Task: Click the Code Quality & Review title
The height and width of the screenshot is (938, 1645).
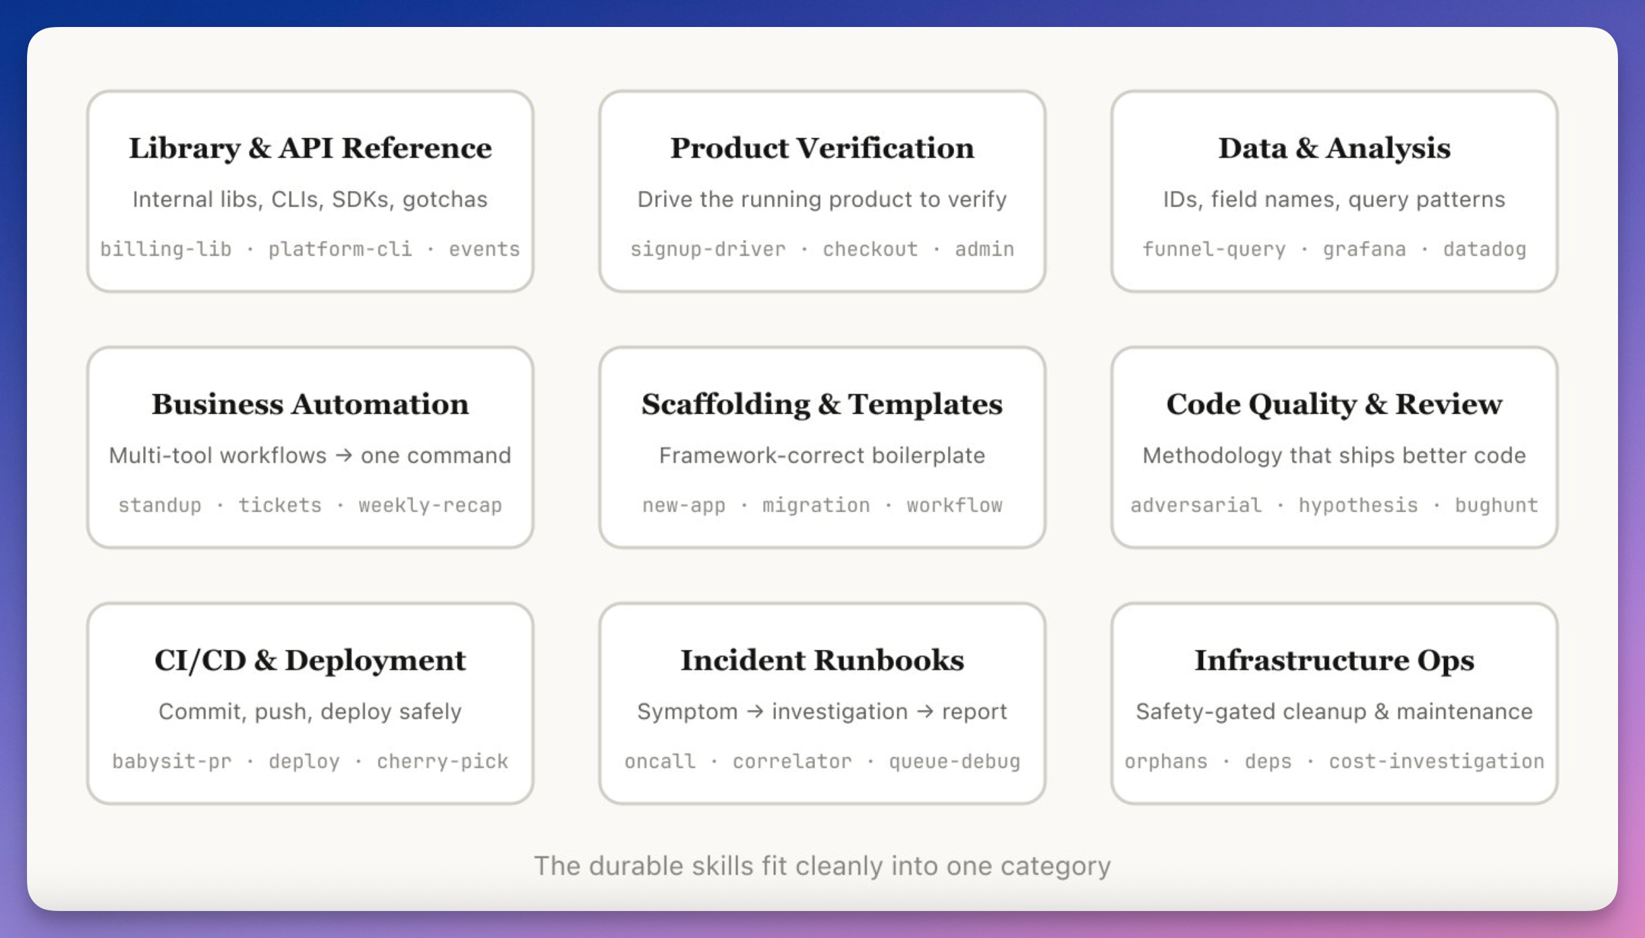Action: tap(1334, 404)
